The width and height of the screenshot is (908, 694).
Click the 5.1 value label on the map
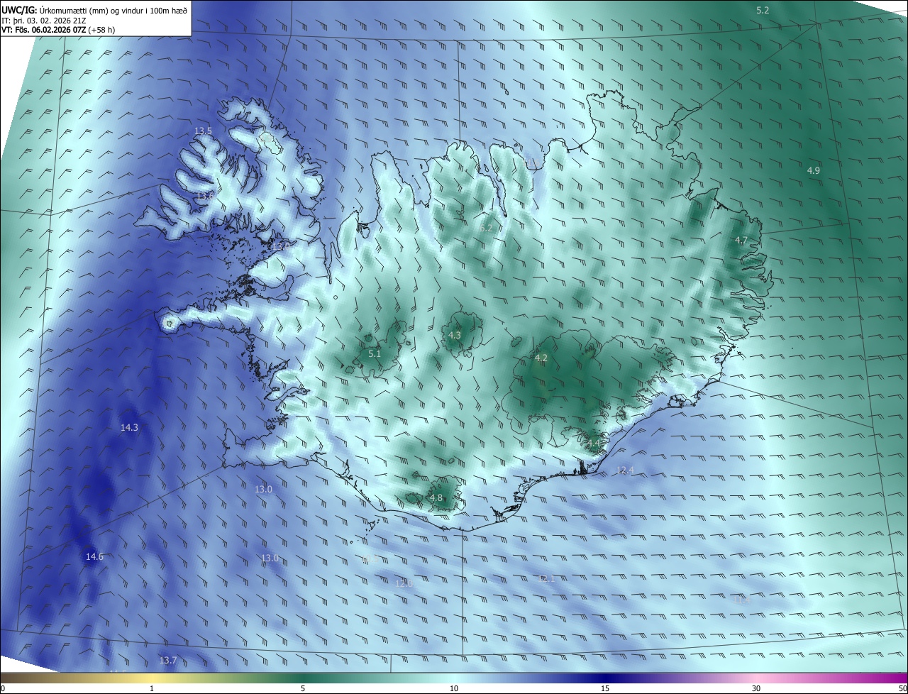(375, 353)
